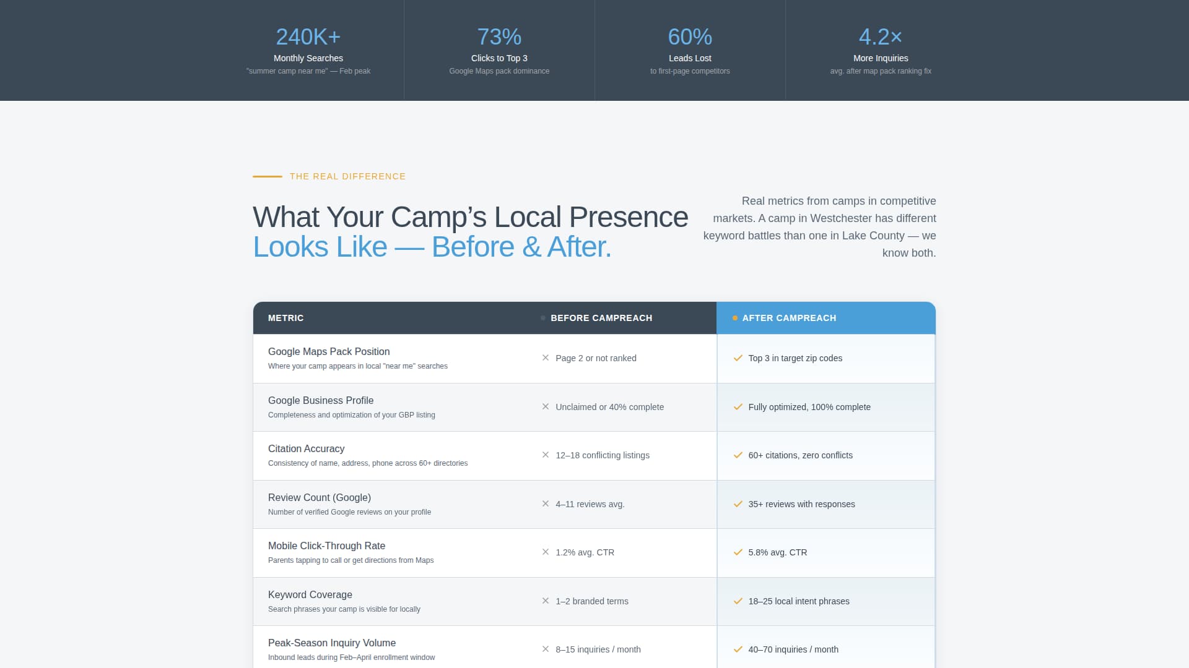This screenshot has width=1189, height=668.
Task: Click the 240K+ Monthly Searches figure
Action: pos(308,37)
